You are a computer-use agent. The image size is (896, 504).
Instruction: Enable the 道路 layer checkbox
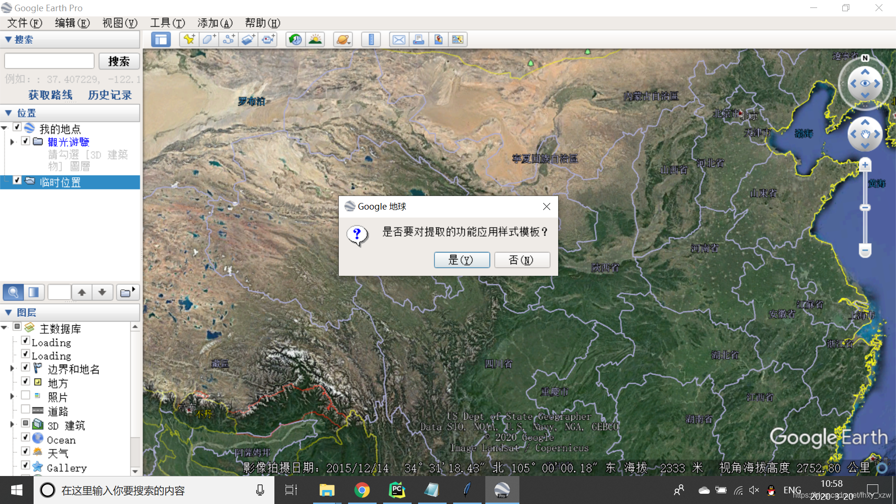pos(26,409)
